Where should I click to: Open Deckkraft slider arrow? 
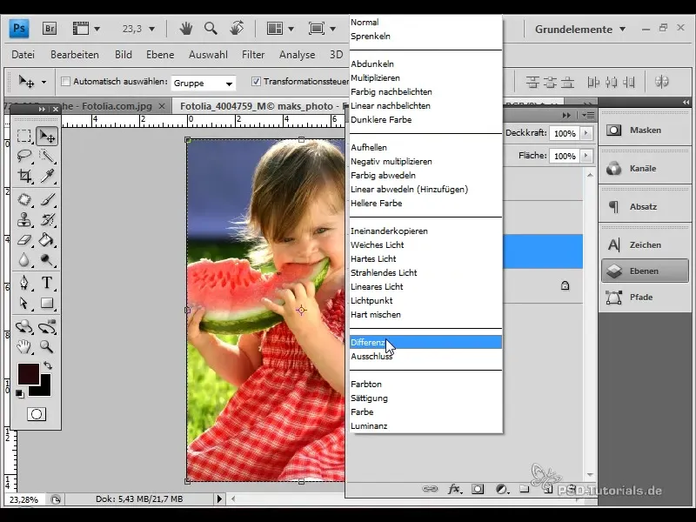[x=586, y=133]
